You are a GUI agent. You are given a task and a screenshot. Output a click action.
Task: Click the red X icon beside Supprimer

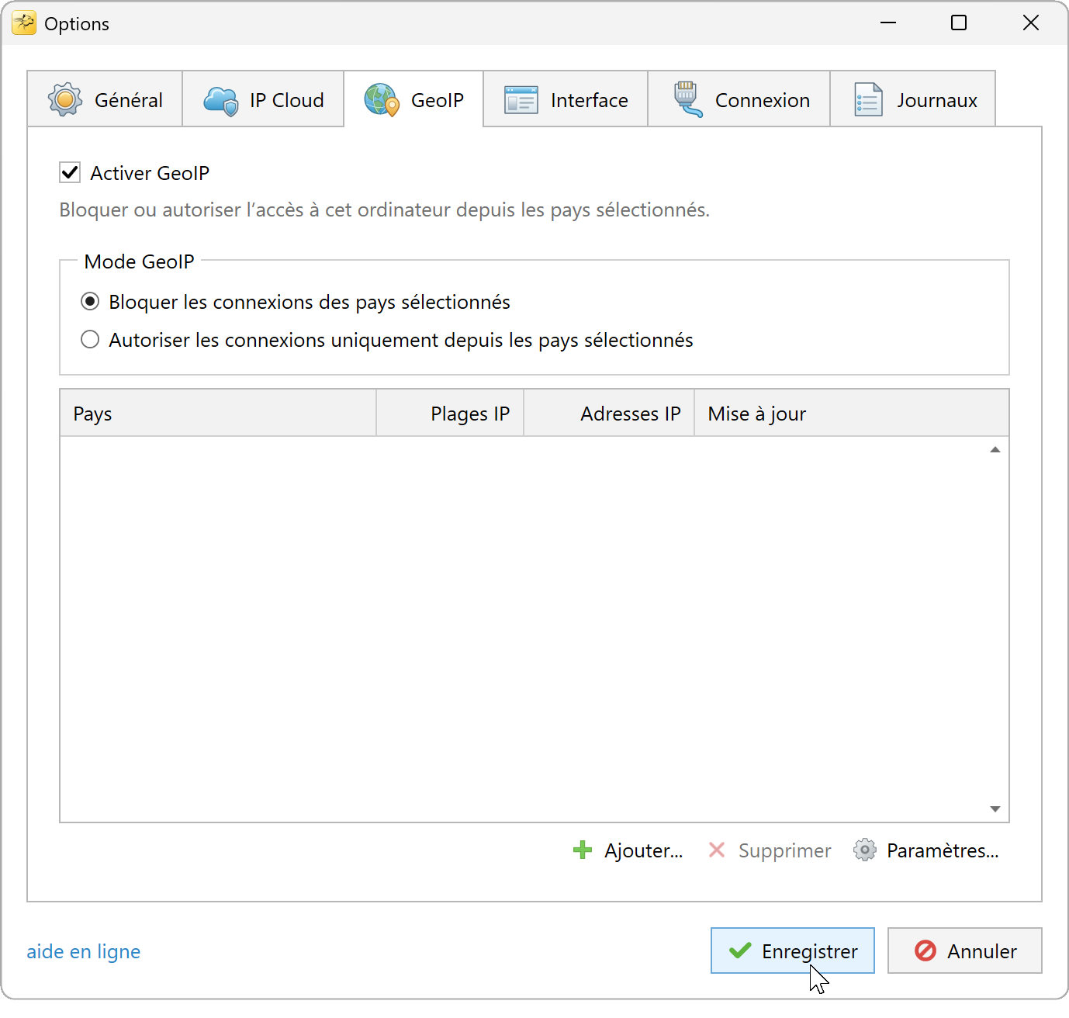click(x=717, y=850)
